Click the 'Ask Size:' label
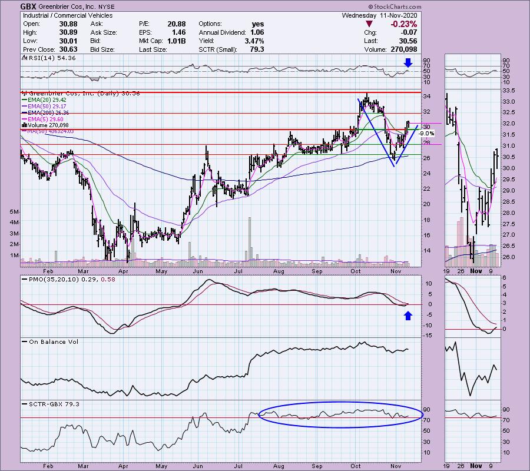The width and height of the screenshot is (530, 471). (104, 32)
